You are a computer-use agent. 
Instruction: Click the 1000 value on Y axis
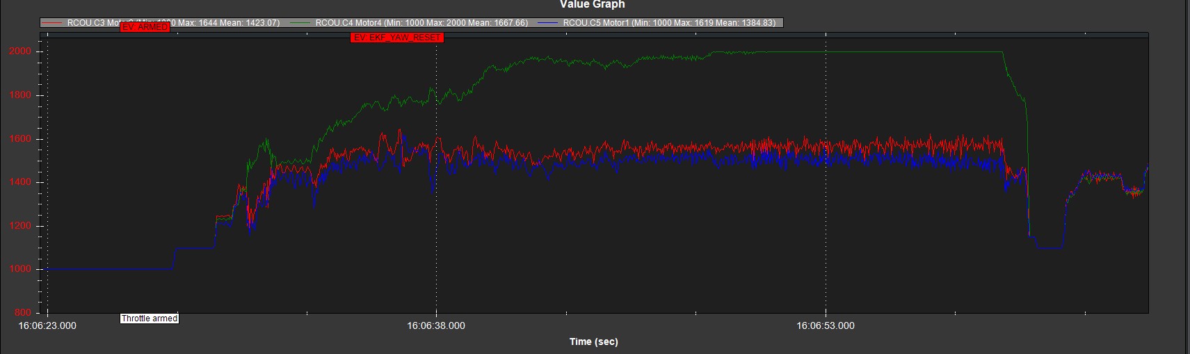(20, 269)
